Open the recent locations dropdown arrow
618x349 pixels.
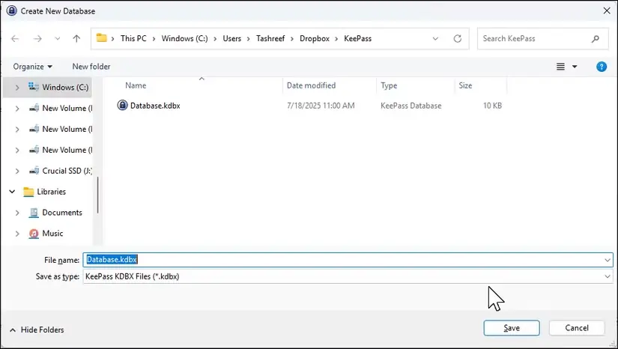pos(58,39)
